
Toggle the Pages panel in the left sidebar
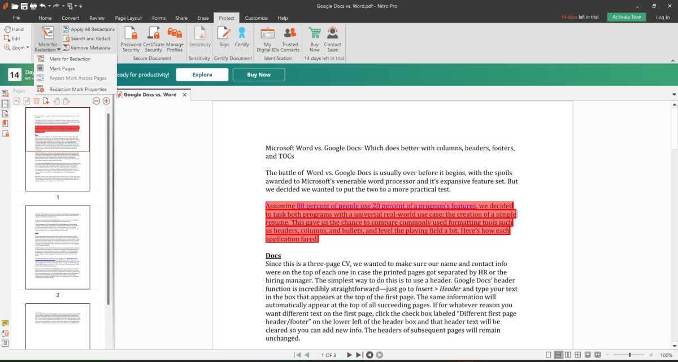6,103
